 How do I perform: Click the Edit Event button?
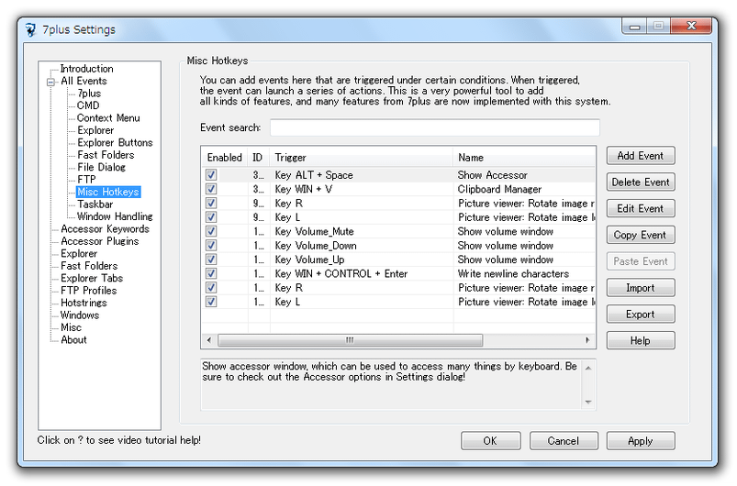click(641, 208)
